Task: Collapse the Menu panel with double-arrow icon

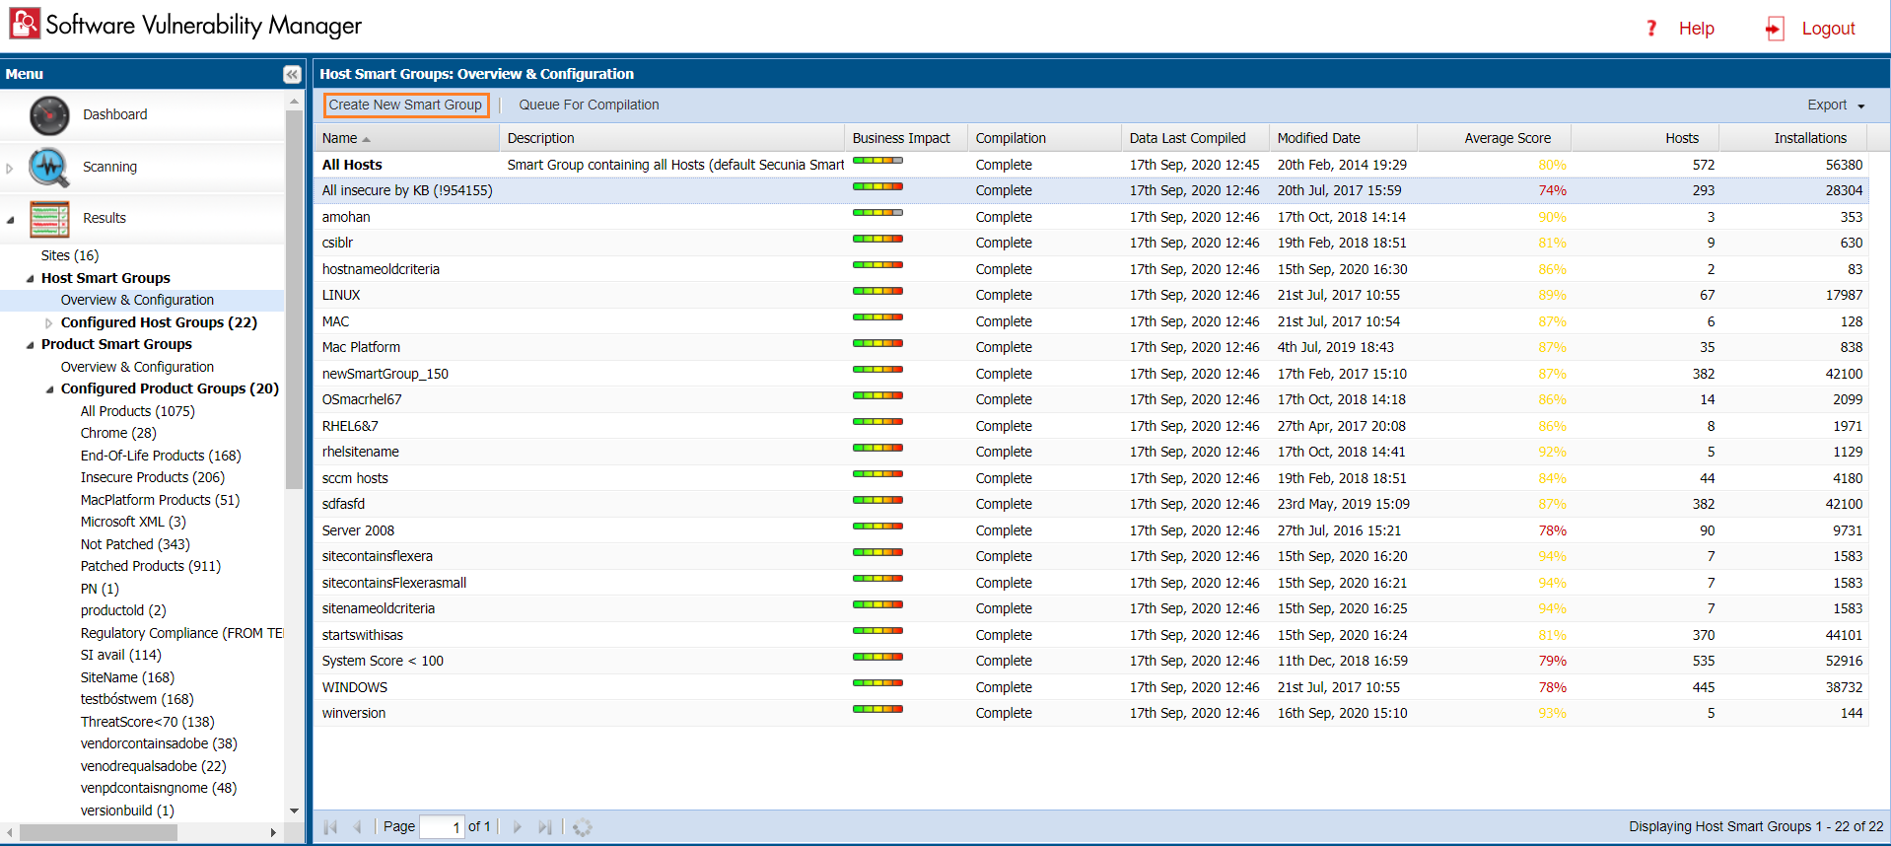Action: tap(292, 74)
